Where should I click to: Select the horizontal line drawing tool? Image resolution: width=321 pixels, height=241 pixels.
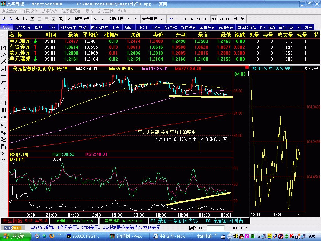pyautogui.click(x=3, y=41)
